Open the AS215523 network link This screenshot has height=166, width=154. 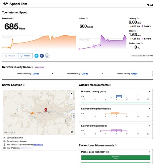[38, 144]
